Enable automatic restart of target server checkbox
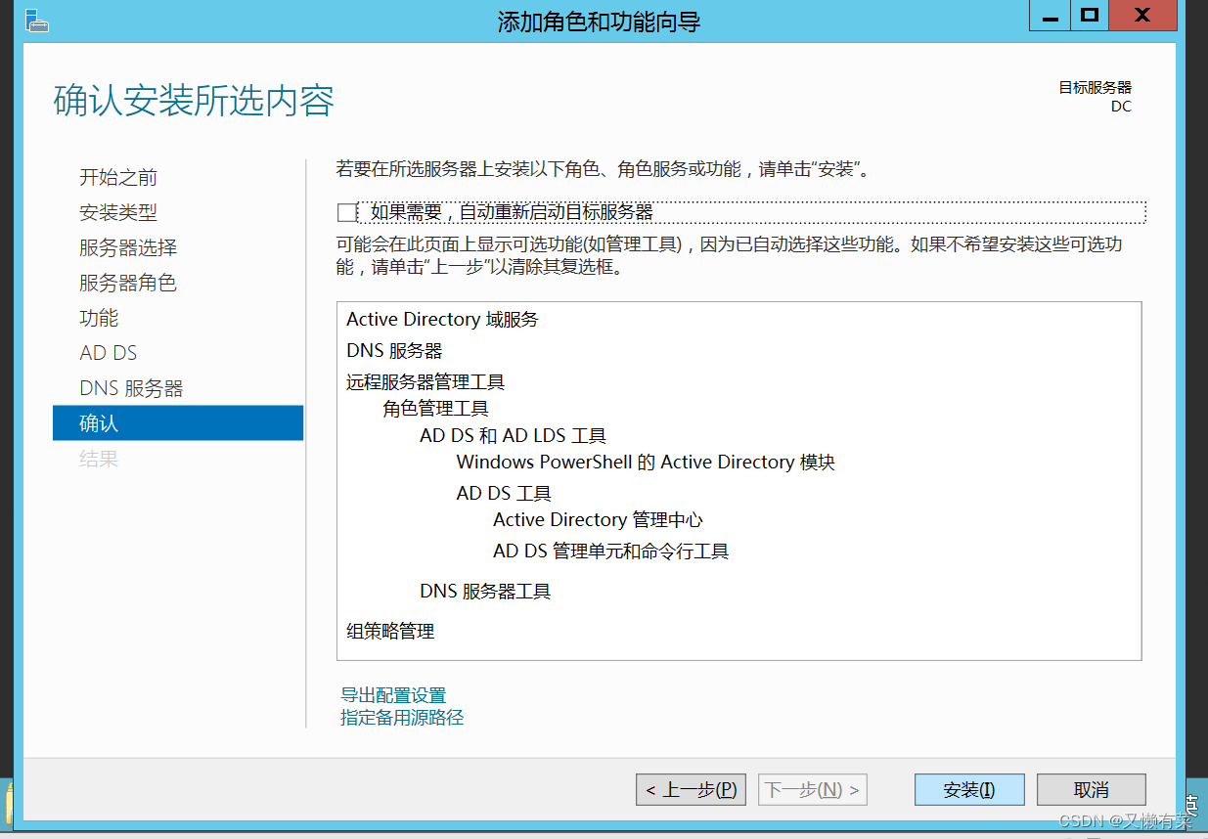This screenshot has width=1208, height=839. point(346,213)
